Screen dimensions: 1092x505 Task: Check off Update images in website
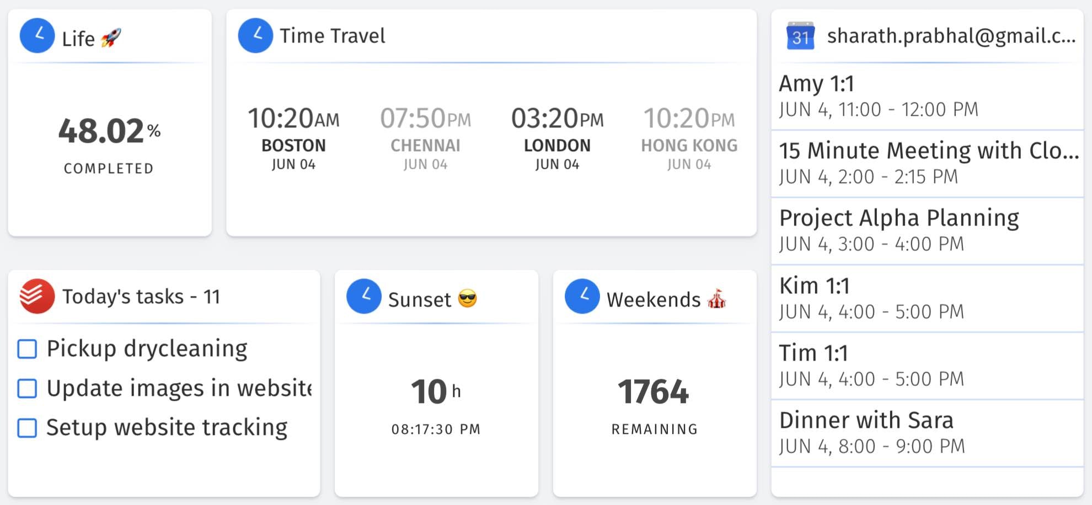click(x=28, y=389)
